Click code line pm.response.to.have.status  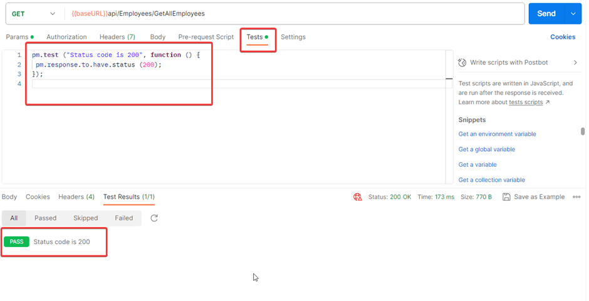98,65
